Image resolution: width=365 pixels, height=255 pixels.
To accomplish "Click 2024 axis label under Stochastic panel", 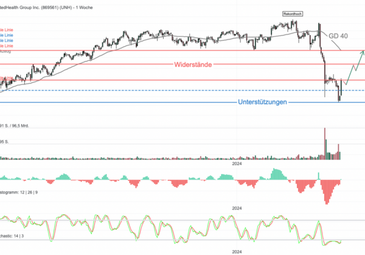I will coord(237,252).
